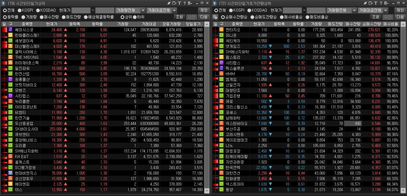Click the numbered window icon in the 1736 title bar
The width and height of the screenshot is (407, 196).
[4, 3]
